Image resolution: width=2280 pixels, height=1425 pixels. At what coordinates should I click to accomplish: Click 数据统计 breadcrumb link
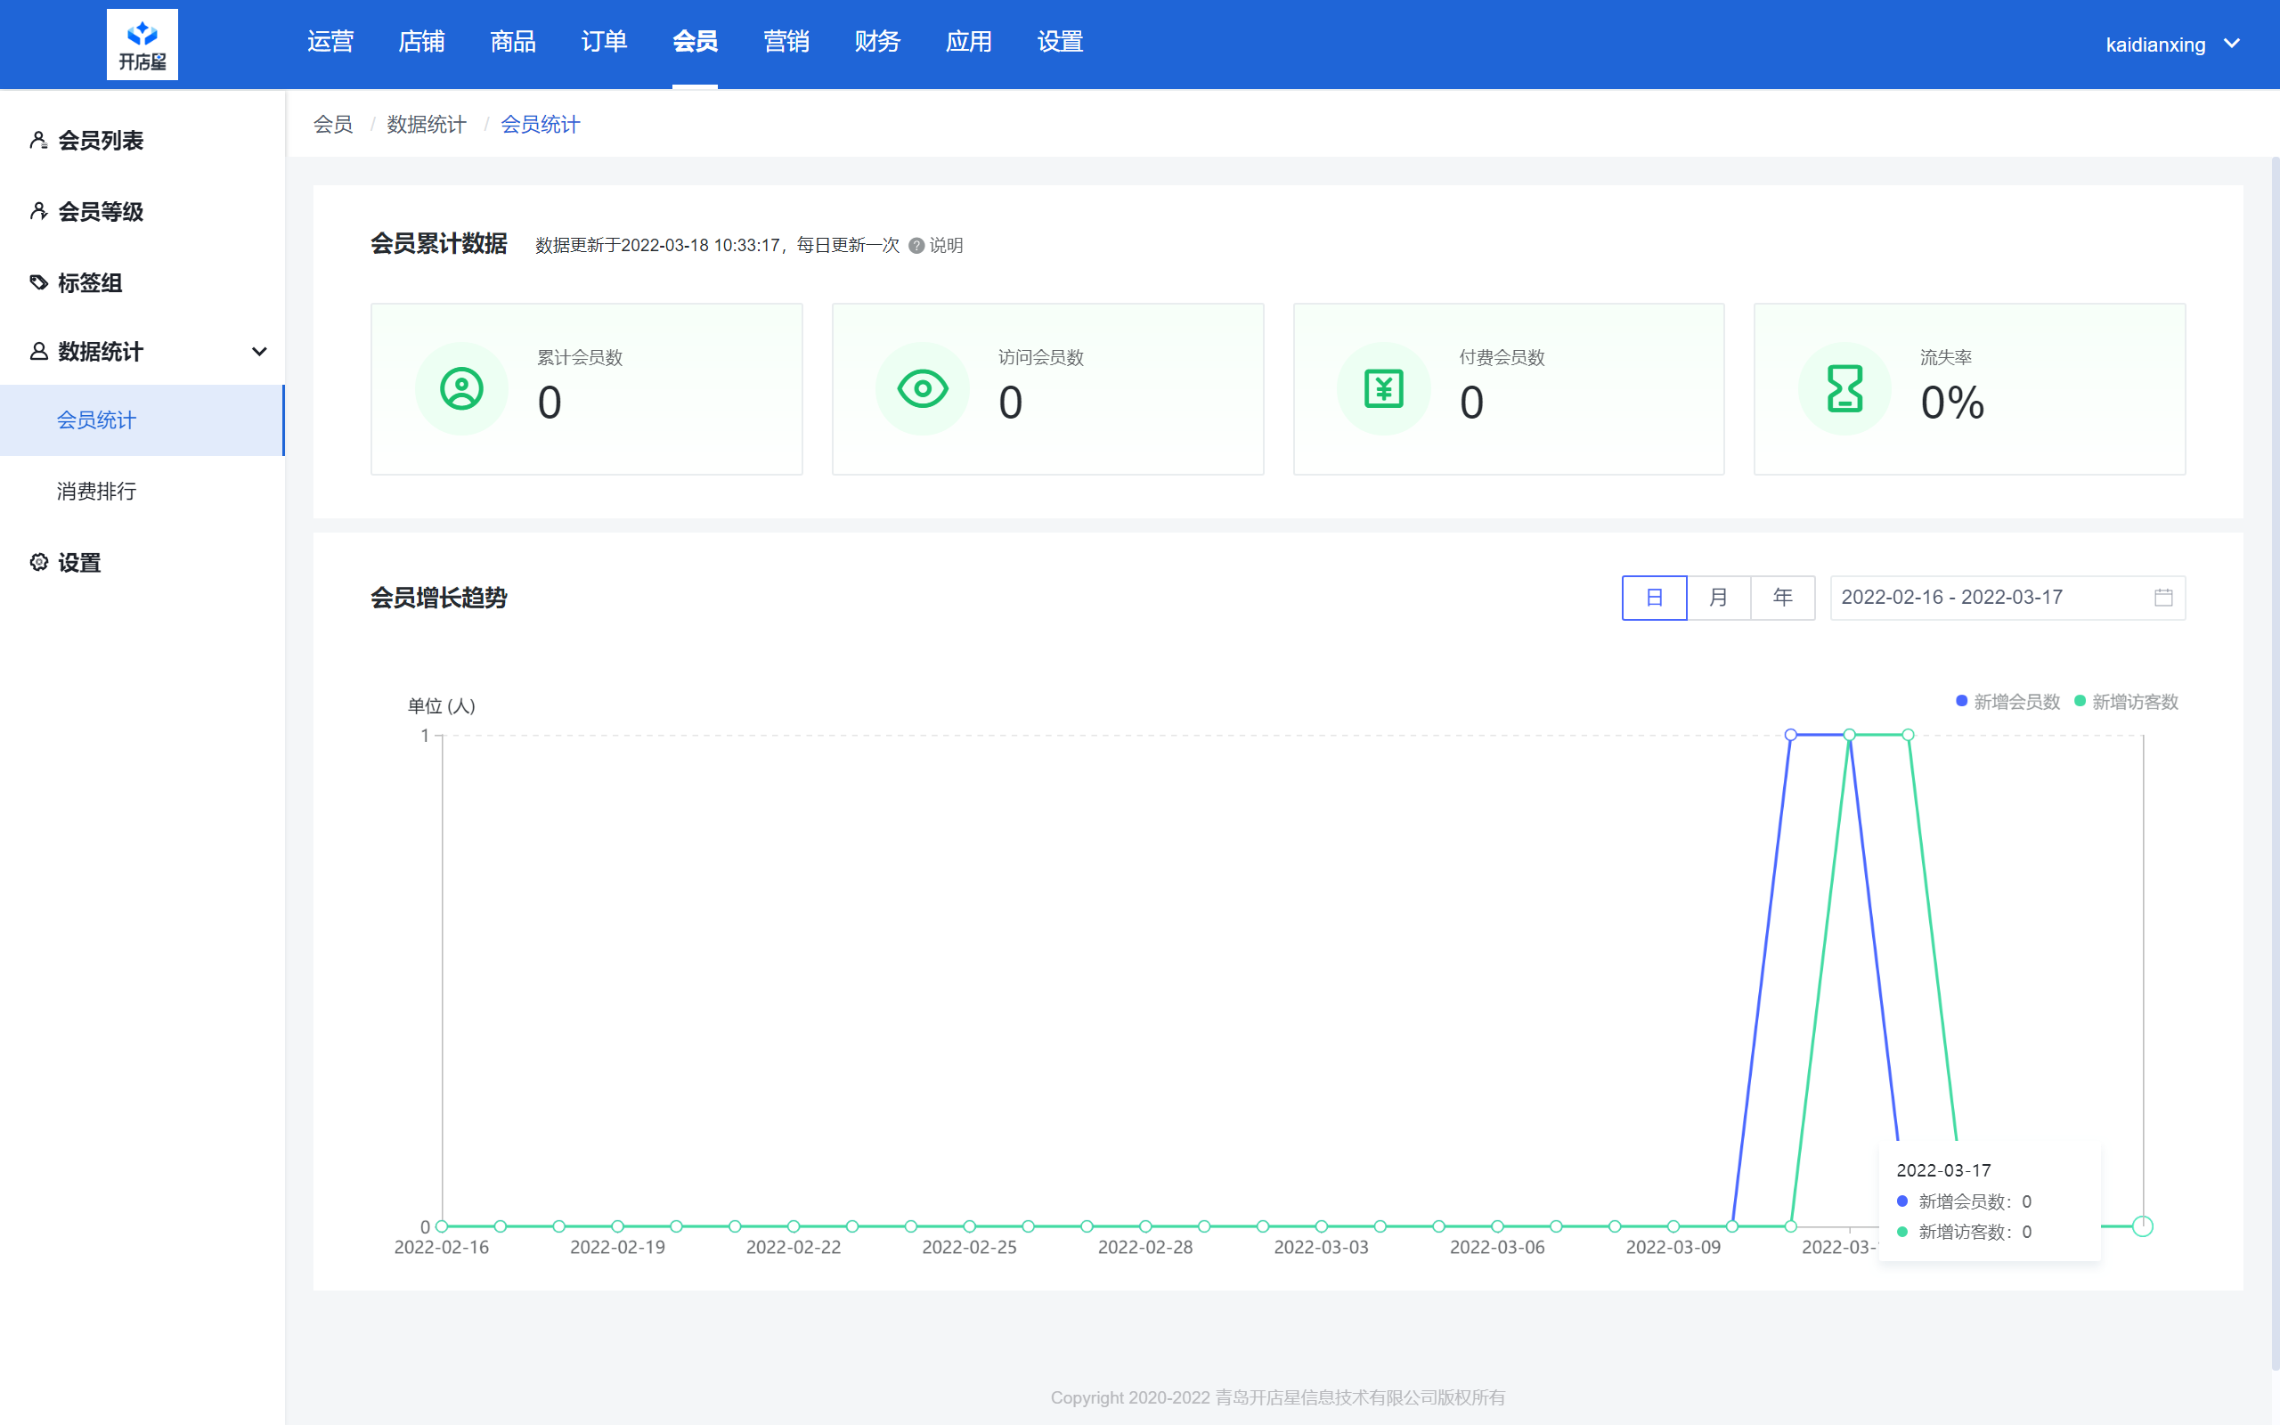(x=426, y=125)
